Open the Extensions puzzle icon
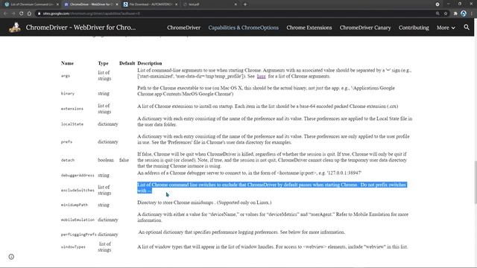 455,13
